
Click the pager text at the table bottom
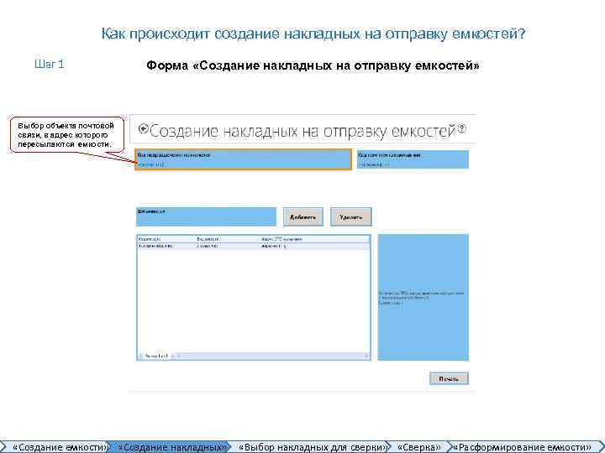pos(156,356)
